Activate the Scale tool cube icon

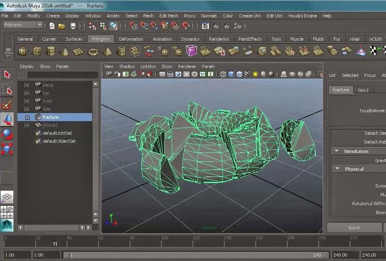tap(7, 149)
